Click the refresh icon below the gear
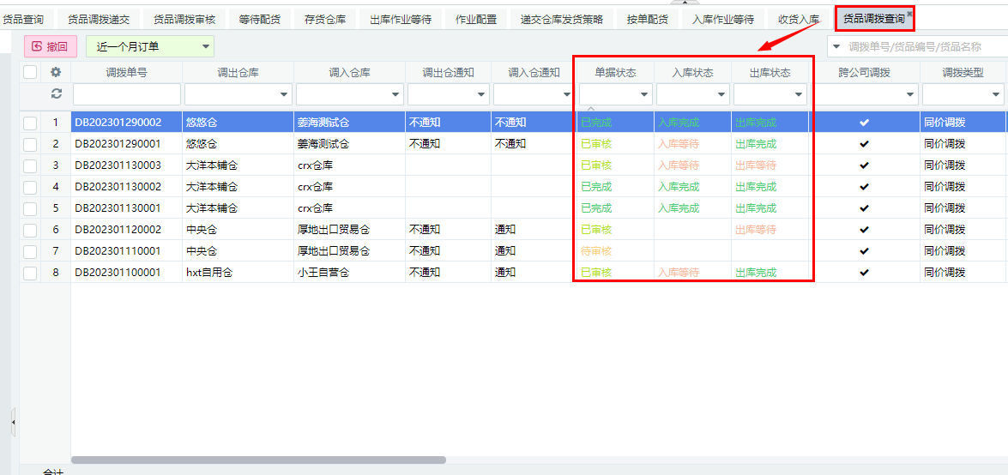 pyautogui.click(x=57, y=93)
